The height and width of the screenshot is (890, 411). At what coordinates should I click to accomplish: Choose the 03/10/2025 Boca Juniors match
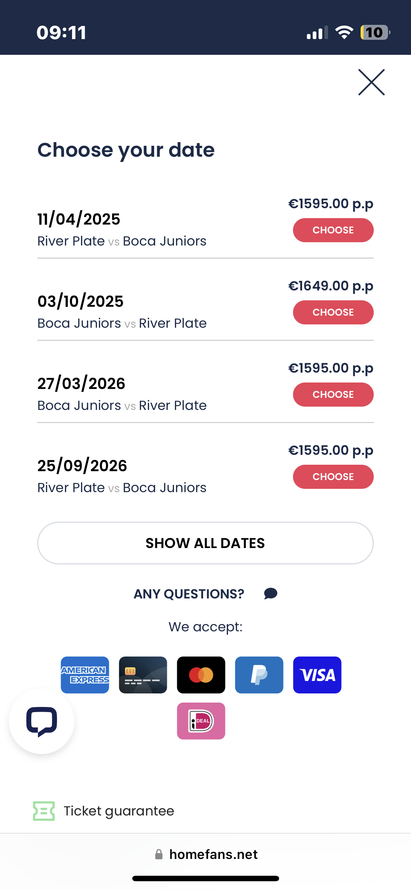pos(333,312)
